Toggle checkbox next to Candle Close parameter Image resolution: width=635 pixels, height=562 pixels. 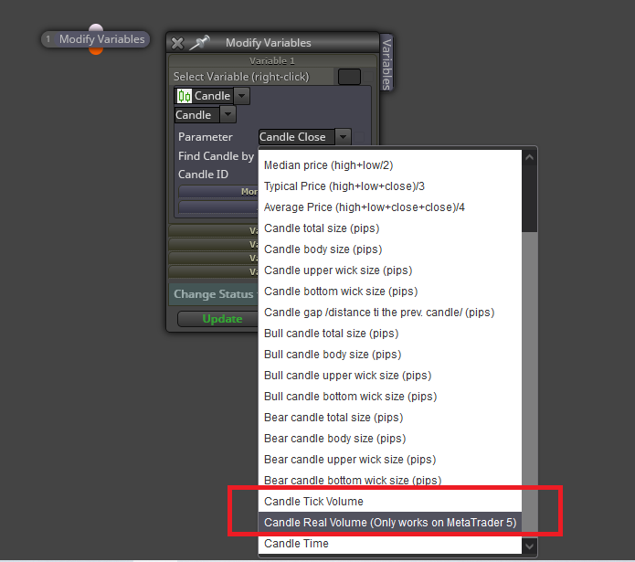pos(359,137)
